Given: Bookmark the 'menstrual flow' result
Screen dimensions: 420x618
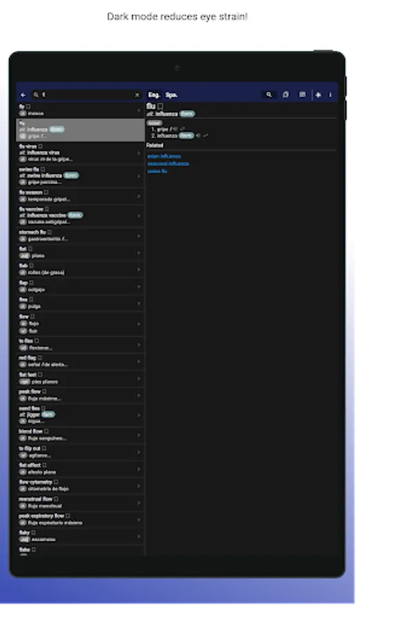Looking at the screenshot, I should point(56,499).
